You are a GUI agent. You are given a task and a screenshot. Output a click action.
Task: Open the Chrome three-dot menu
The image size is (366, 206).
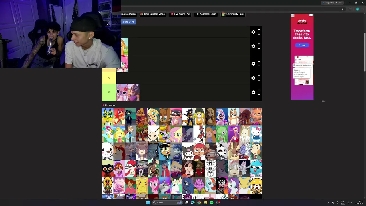(x=363, y=9)
